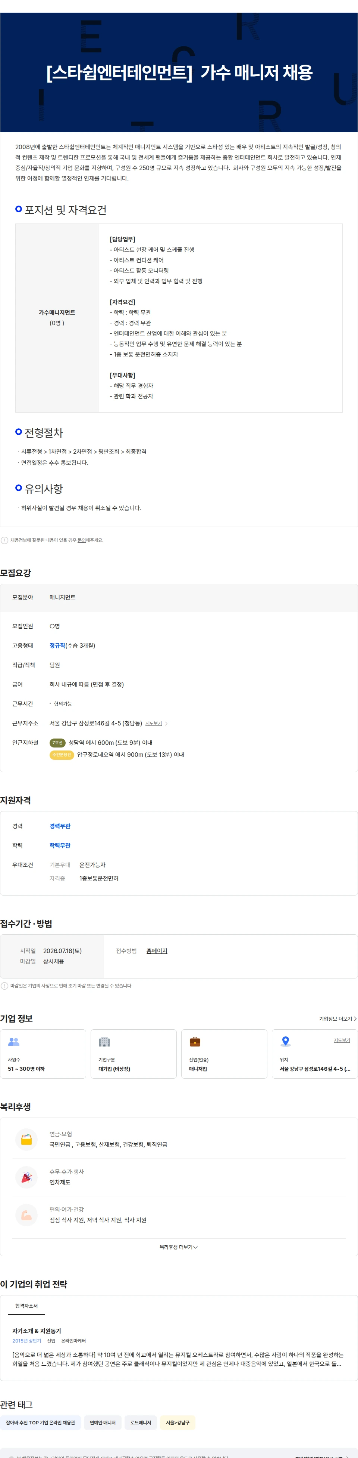Click the 전형절차 heading bullet icon
Viewport: 358px width, 1458px height.
pos(19,431)
